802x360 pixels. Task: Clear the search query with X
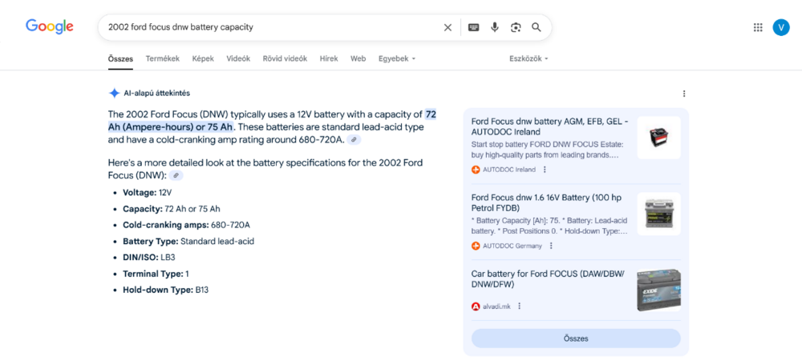tap(448, 27)
